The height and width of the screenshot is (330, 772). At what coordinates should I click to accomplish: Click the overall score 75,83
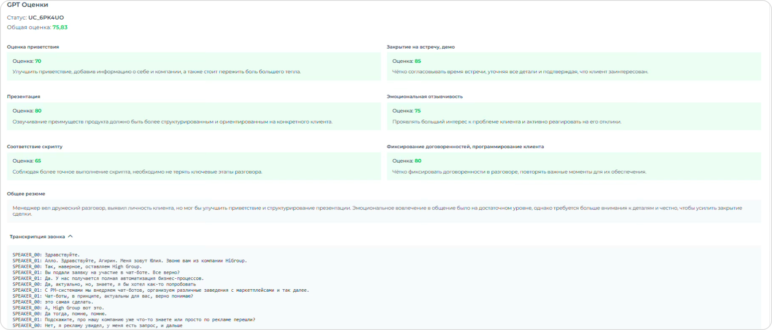coord(60,27)
